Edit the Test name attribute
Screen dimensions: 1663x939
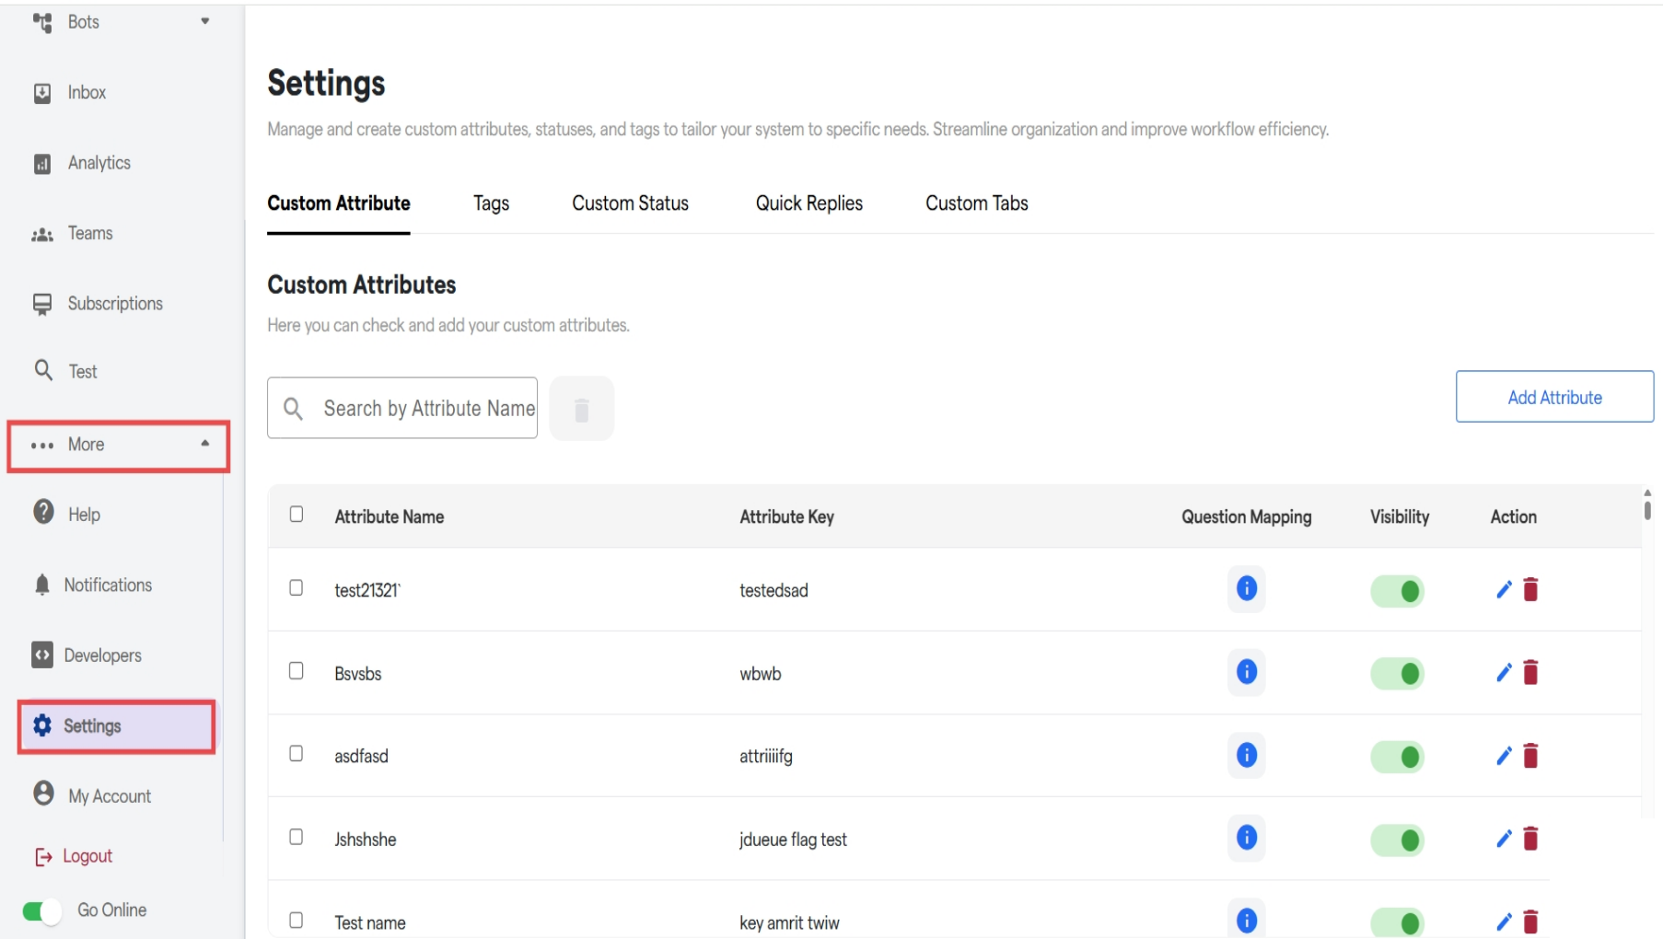coord(1505,922)
